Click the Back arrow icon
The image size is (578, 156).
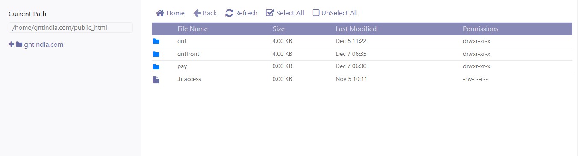click(197, 13)
